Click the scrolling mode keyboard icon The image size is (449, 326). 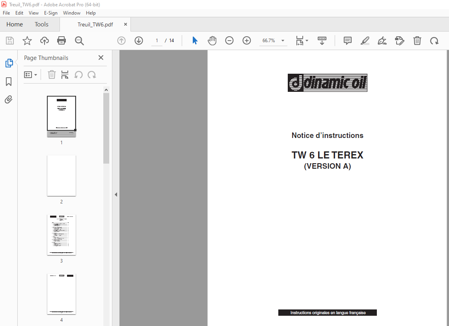[322, 41]
